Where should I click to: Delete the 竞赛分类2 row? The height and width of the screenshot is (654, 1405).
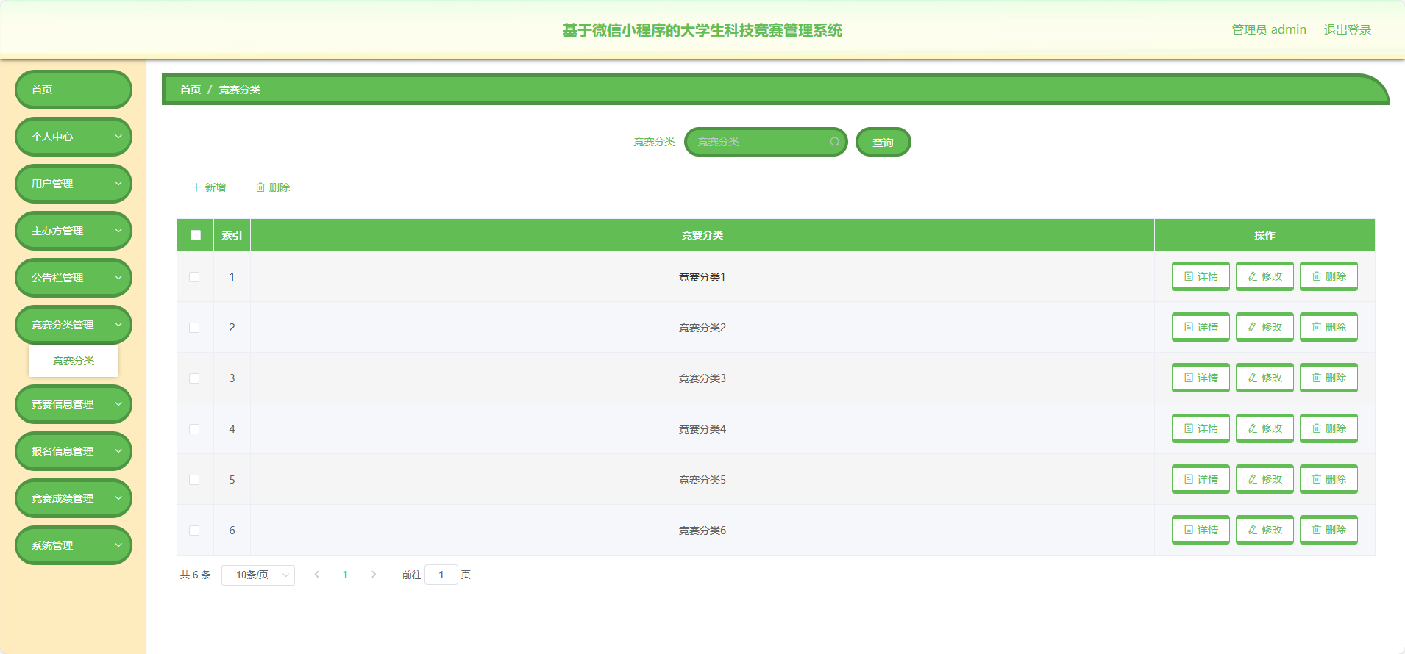[1328, 327]
